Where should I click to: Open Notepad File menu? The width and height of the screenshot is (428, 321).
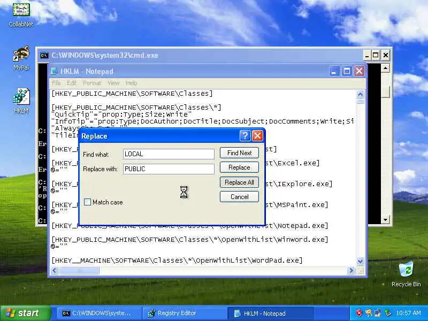coord(56,83)
